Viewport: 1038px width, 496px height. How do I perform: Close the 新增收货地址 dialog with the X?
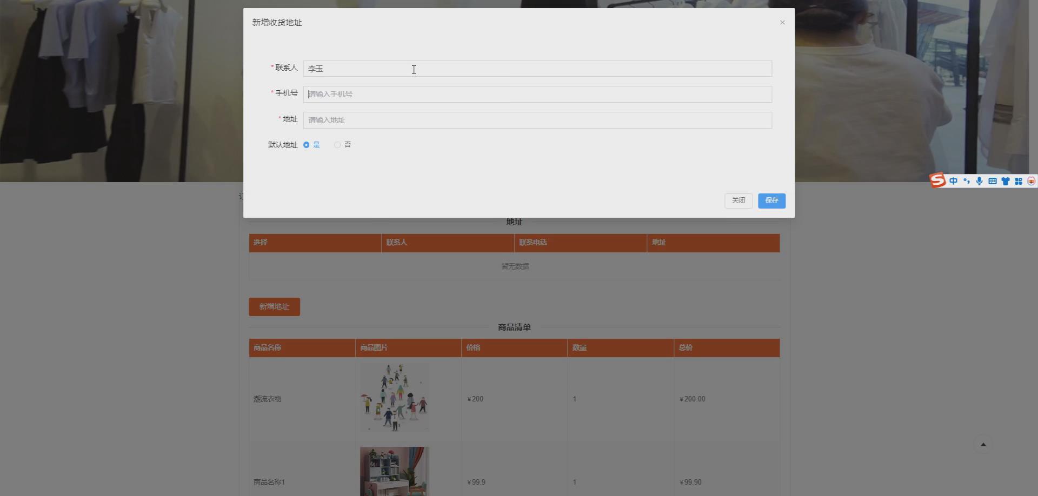coord(782,22)
